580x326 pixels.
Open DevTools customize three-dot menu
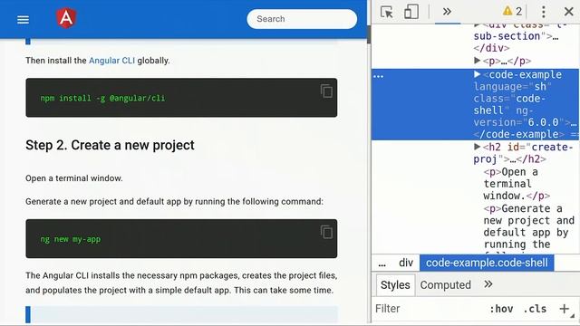point(544,12)
